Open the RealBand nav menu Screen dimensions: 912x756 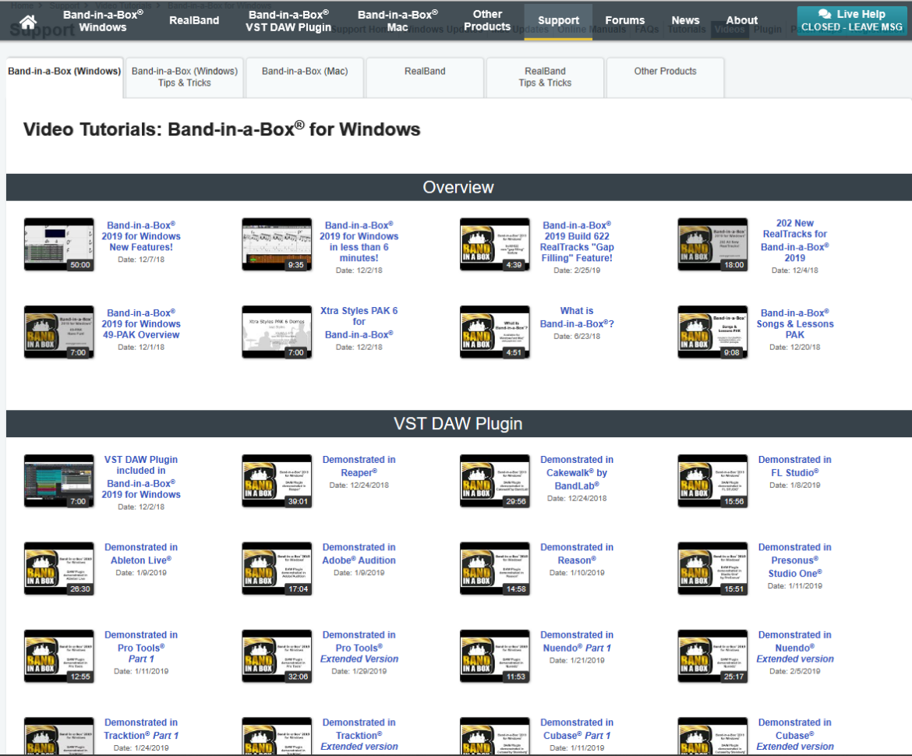(x=194, y=20)
